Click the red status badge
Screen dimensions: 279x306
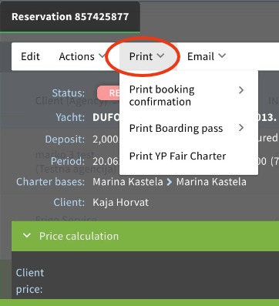(109, 92)
